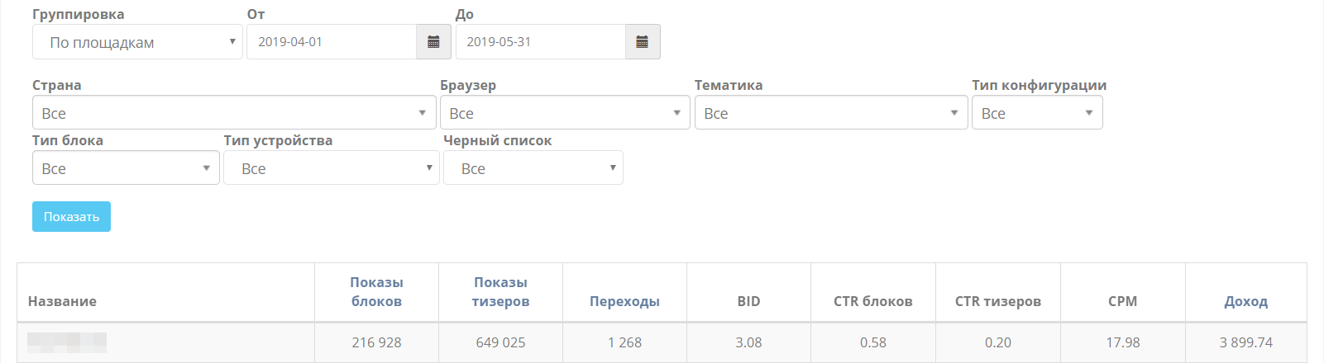This screenshot has width=1324, height=363.
Task: Open calendar picker for the До date
Action: click(643, 42)
